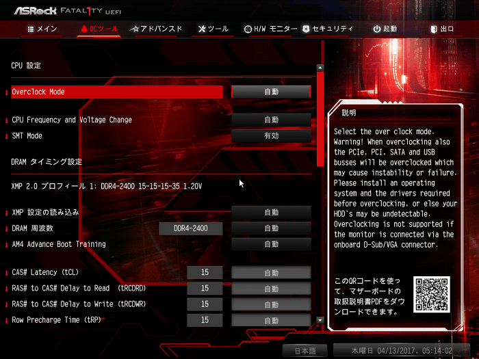Image resolution: width=479 pixels, height=359 pixels.
Task: Open the H/W モニター tab
Action: click(x=271, y=29)
